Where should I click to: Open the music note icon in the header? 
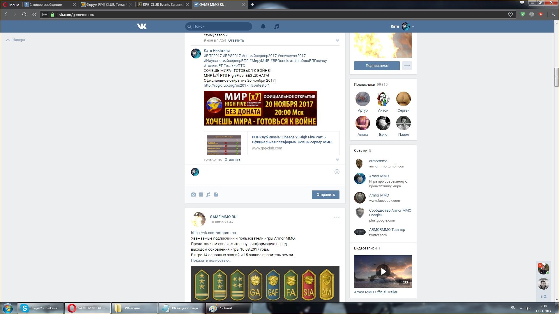(276, 26)
